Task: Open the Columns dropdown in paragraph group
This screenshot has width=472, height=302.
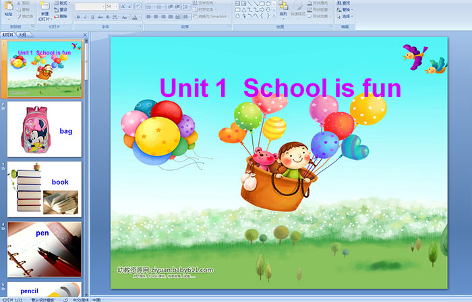Action: tap(187, 17)
